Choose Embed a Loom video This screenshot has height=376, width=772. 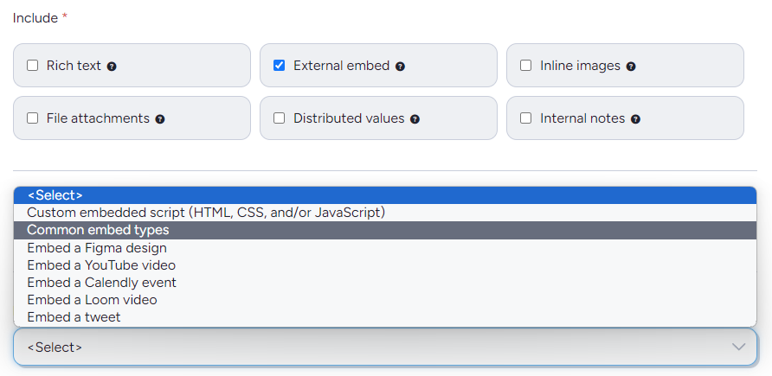(92, 300)
